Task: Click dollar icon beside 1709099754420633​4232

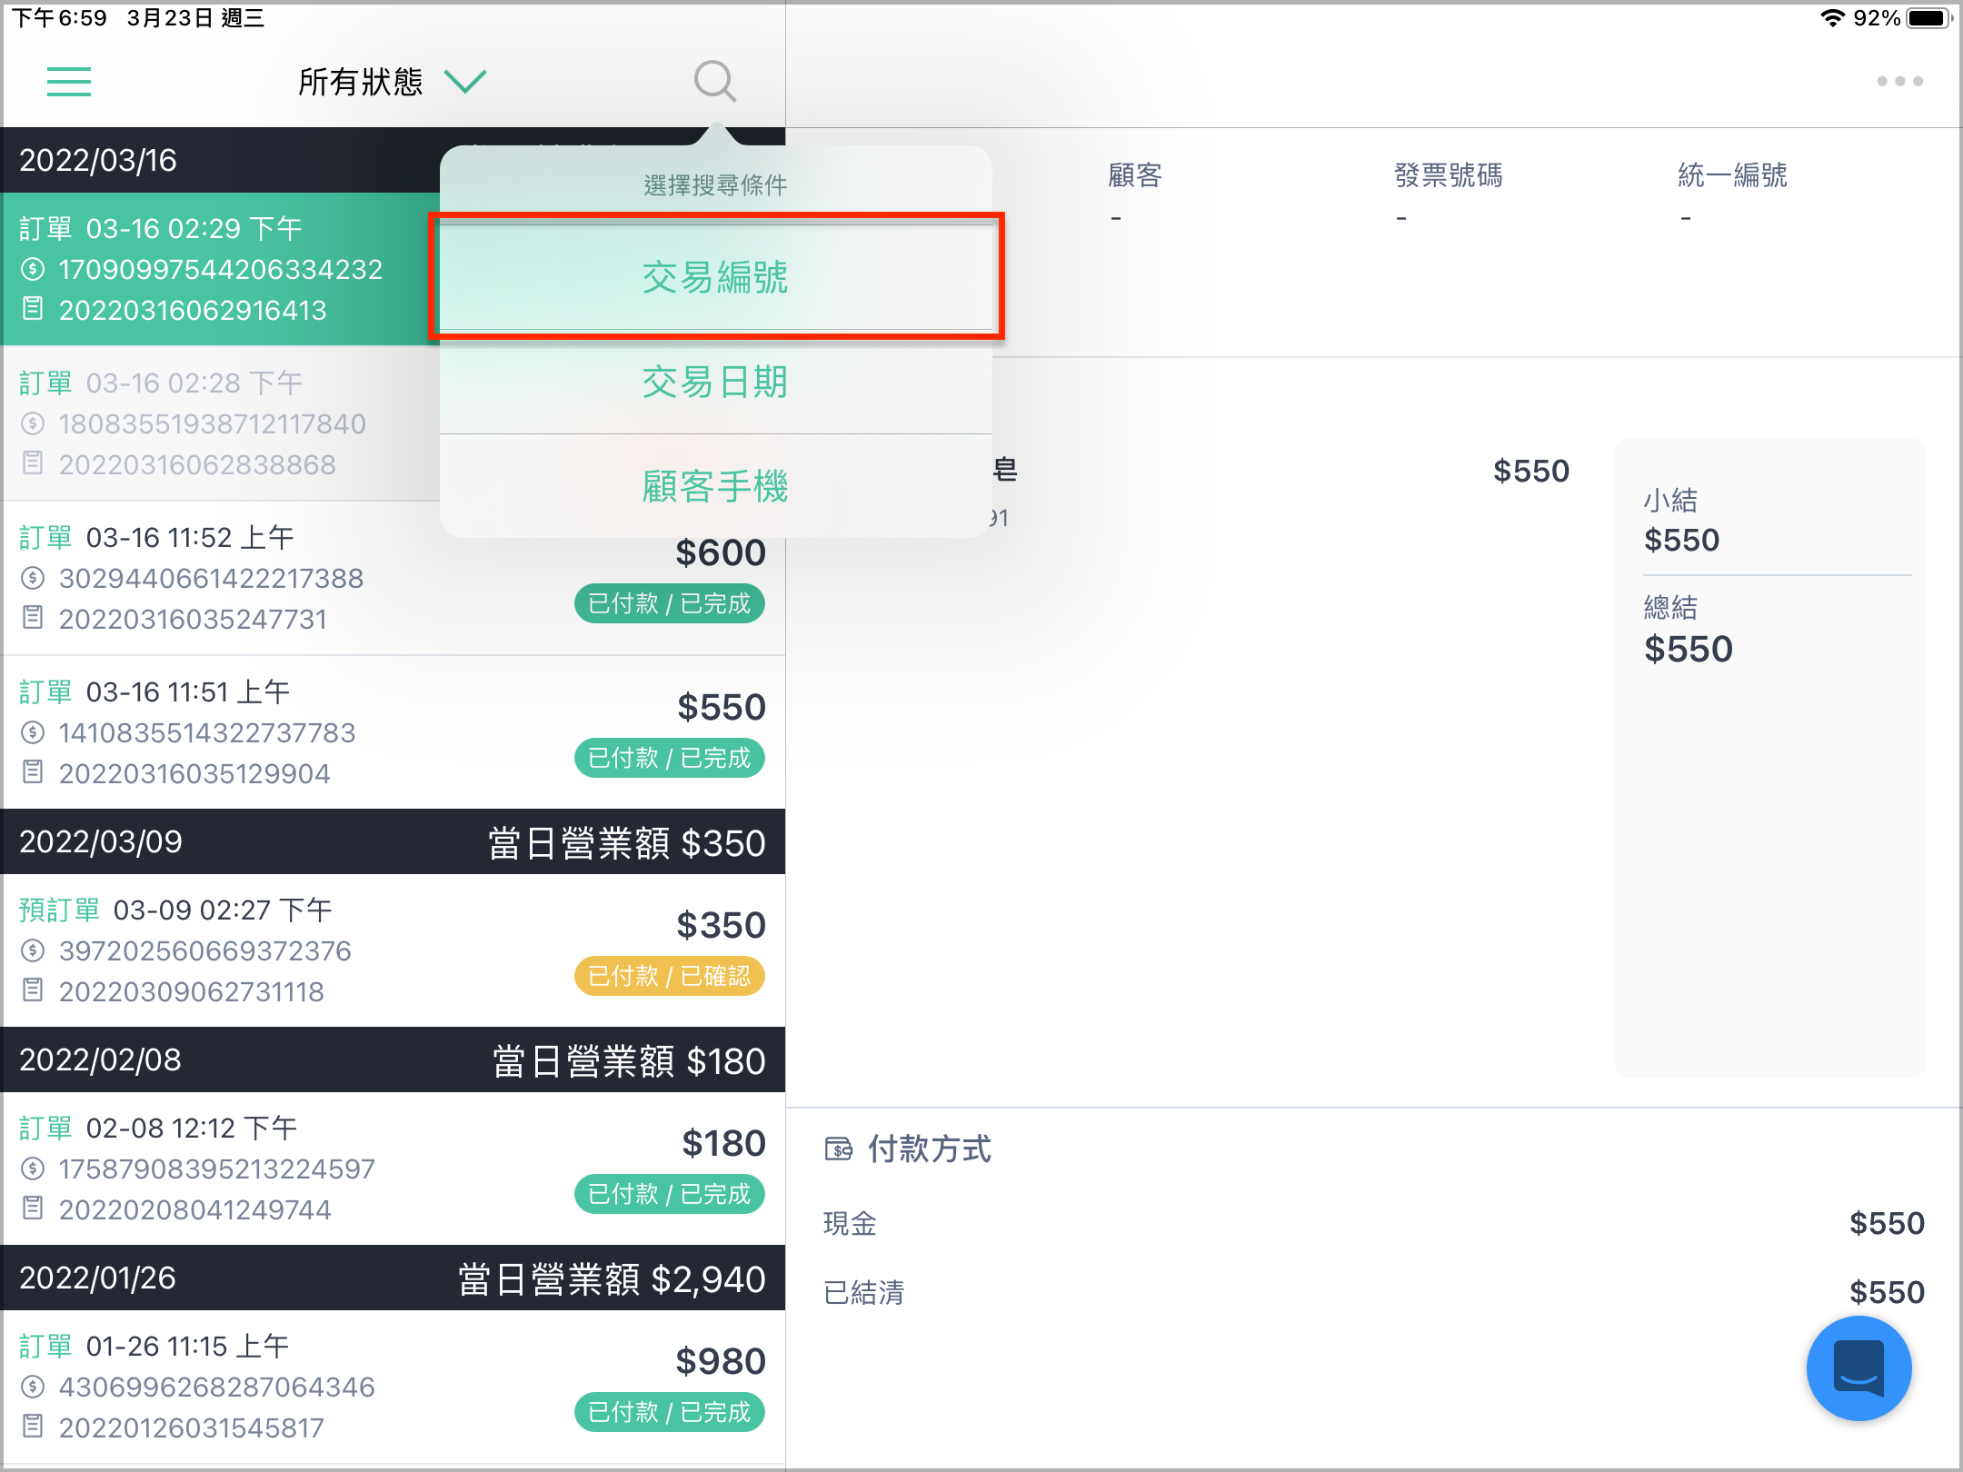Action: coord(33,269)
